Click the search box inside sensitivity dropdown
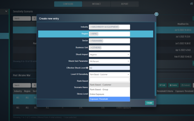 click(x=109, y=80)
